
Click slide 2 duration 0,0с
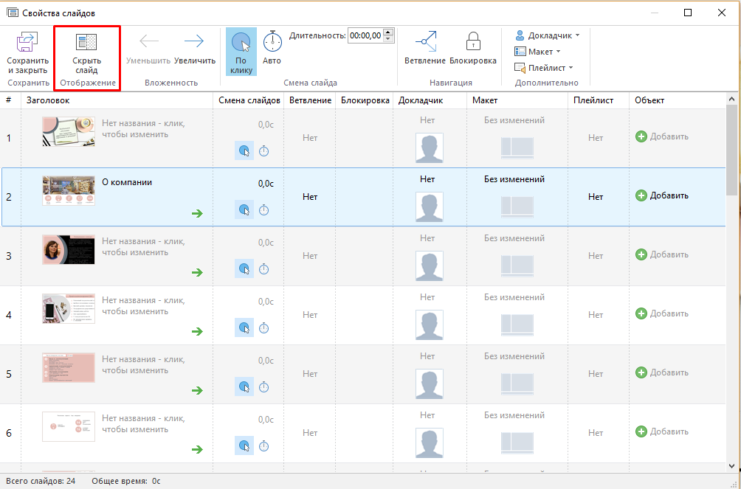point(266,184)
